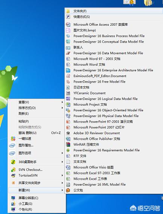Click the 360 desktop assistant icon

click(13, 162)
